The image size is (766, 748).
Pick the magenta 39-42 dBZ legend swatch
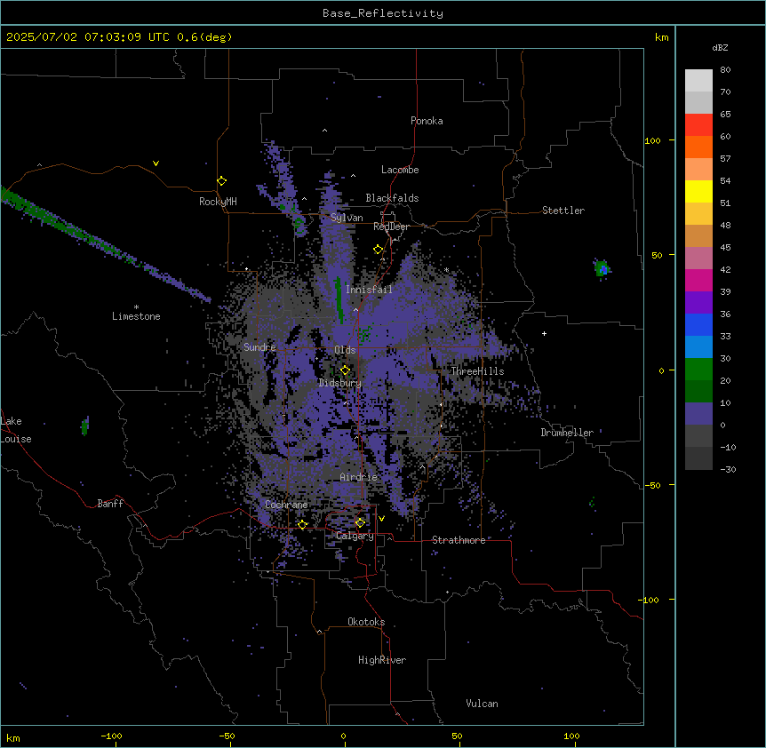pos(698,280)
